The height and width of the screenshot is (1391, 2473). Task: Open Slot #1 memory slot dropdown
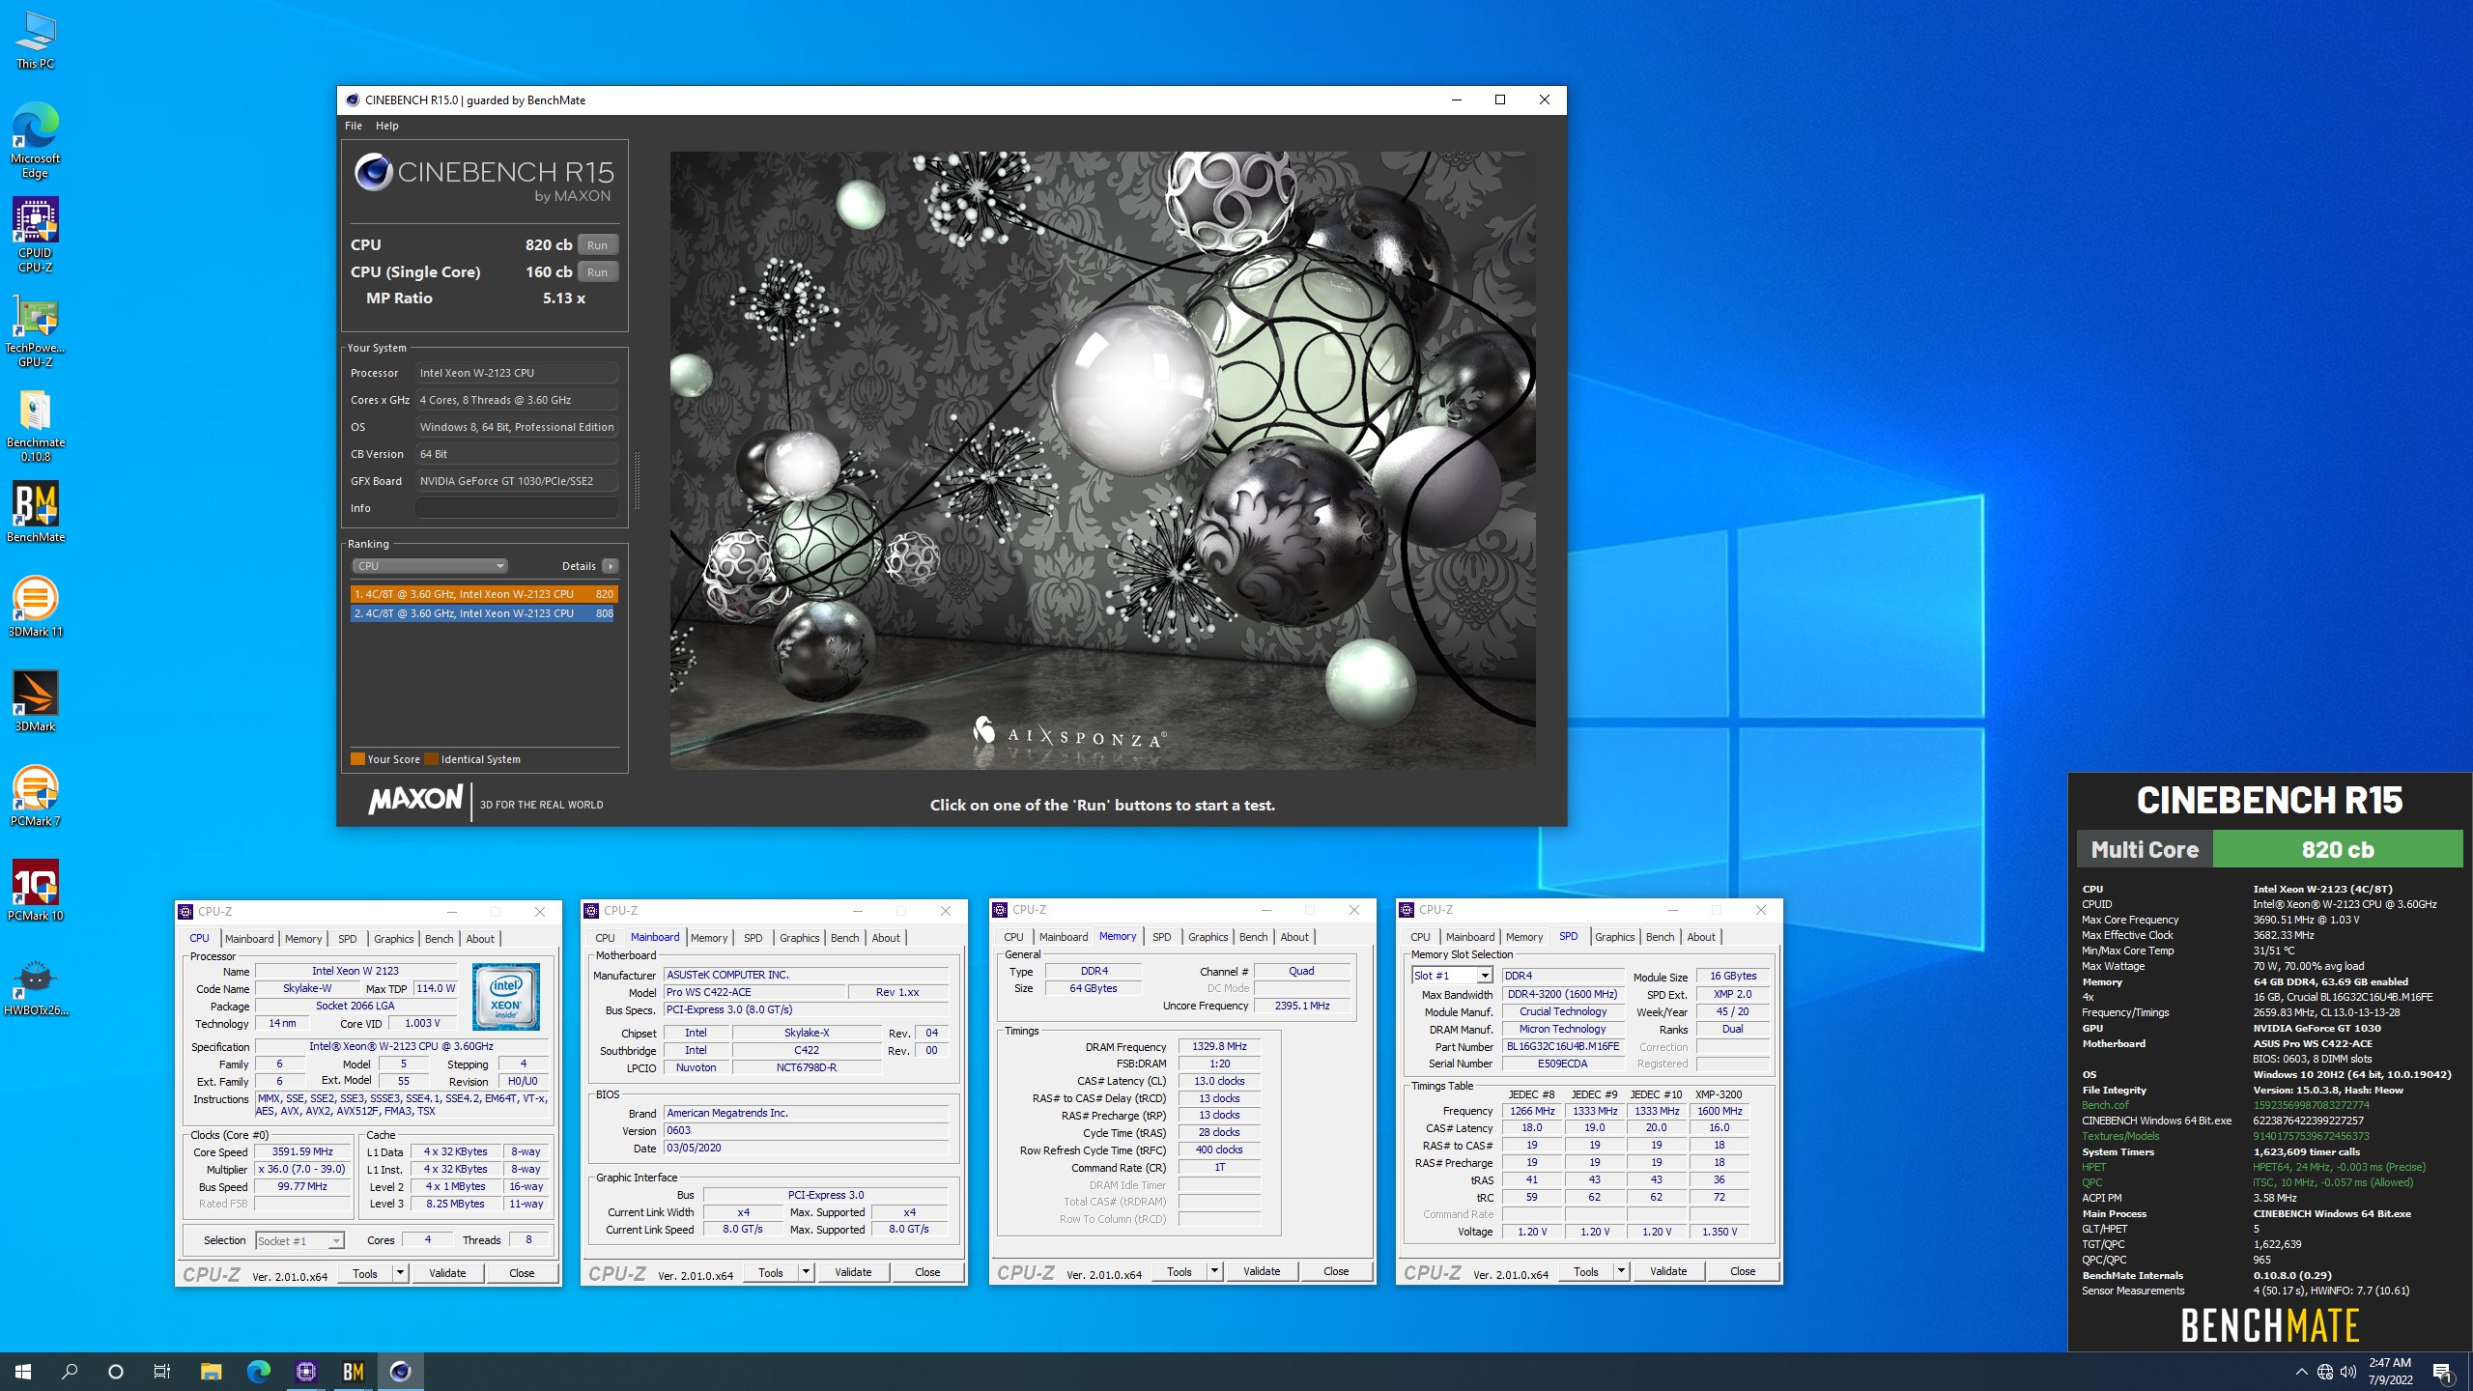click(1452, 976)
